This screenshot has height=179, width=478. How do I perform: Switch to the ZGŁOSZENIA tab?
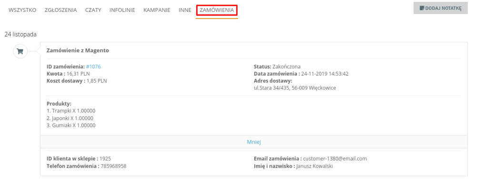click(x=60, y=10)
